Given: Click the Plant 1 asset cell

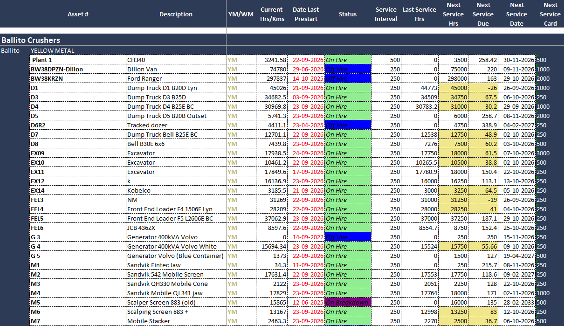Looking at the screenshot, I should 78,60.
